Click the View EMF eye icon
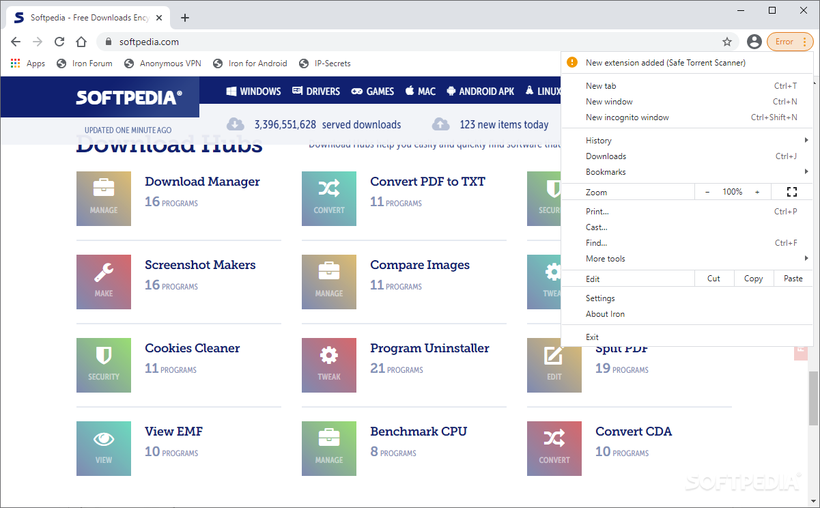 click(104, 449)
